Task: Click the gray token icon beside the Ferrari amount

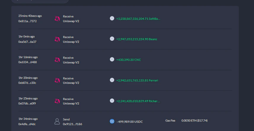Action: 112,80
